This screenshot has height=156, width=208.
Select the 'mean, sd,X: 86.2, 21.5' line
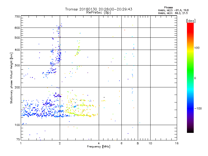(x=173, y=13)
